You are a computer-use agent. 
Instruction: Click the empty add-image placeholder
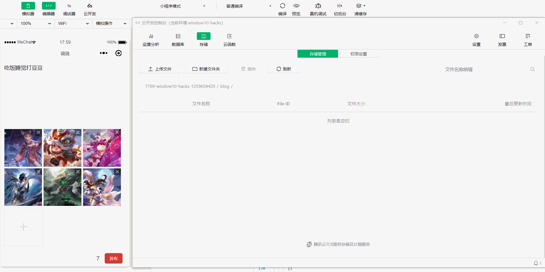[23, 227]
